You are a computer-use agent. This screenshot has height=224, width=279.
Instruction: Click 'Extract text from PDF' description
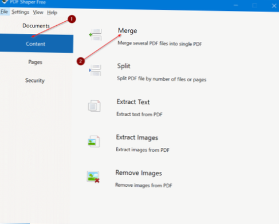pos(139,114)
